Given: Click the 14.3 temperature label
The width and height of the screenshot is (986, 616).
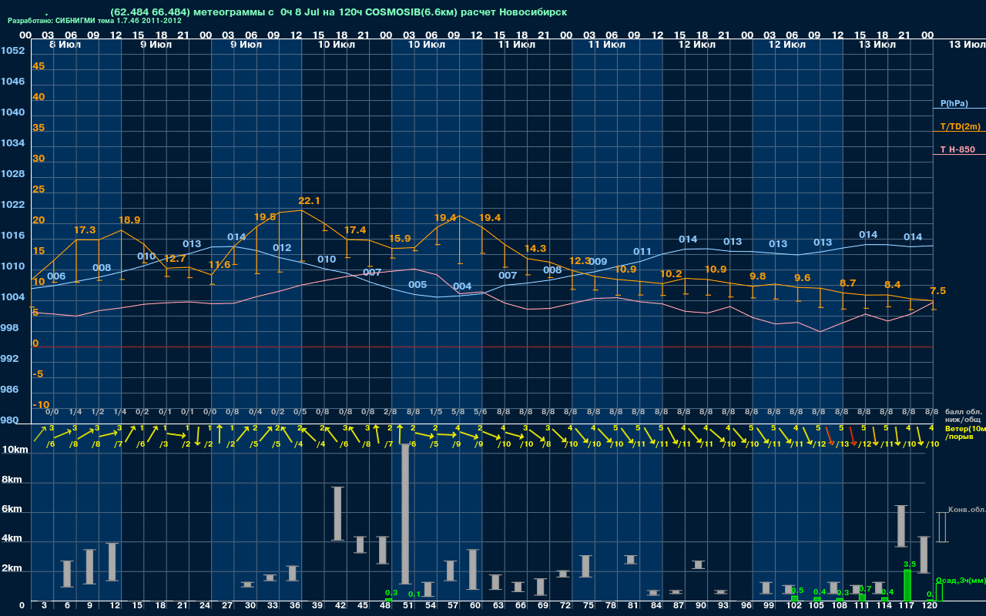Looking at the screenshot, I should 535,249.
